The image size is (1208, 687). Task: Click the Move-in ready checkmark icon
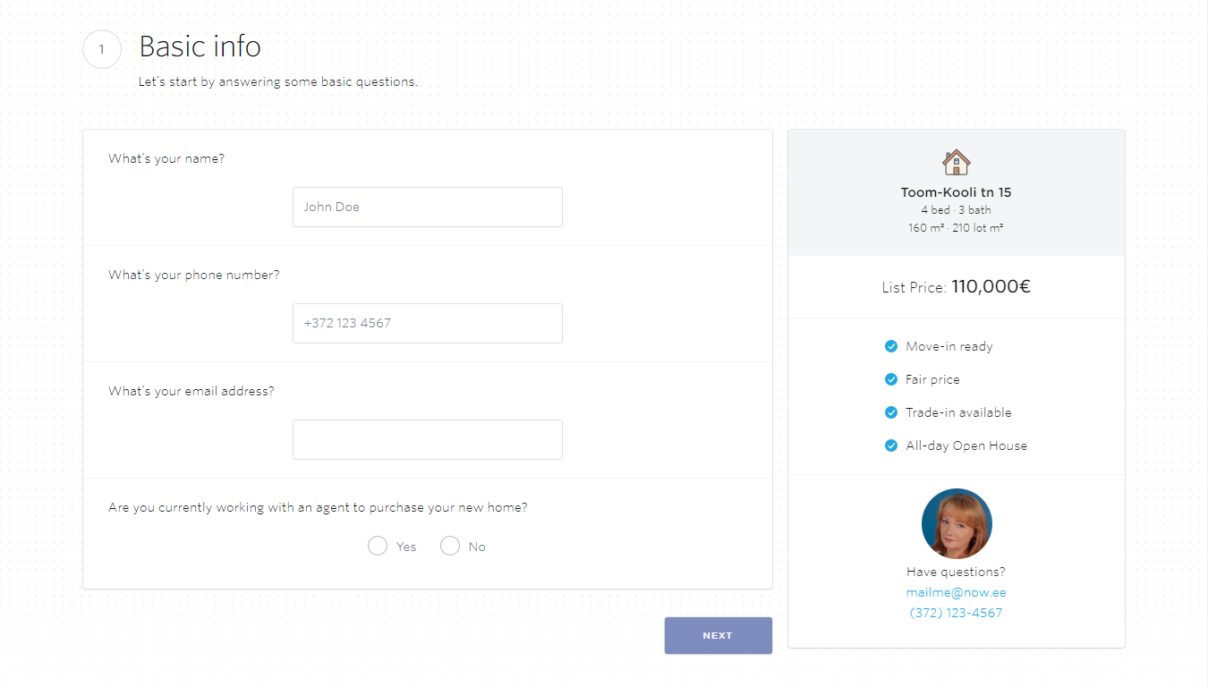coord(891,346)
